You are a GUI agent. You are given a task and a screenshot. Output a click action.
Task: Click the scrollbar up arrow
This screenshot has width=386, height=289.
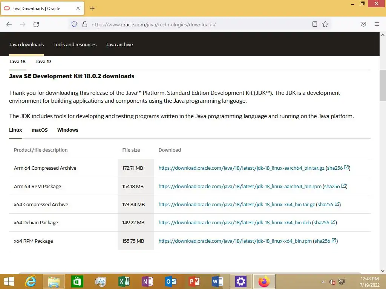pyautogui.click(x=383, y=35)
